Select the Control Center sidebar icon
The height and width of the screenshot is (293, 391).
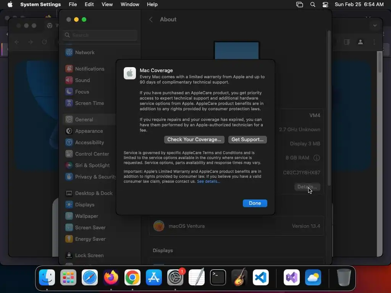(x=69, y=154)
